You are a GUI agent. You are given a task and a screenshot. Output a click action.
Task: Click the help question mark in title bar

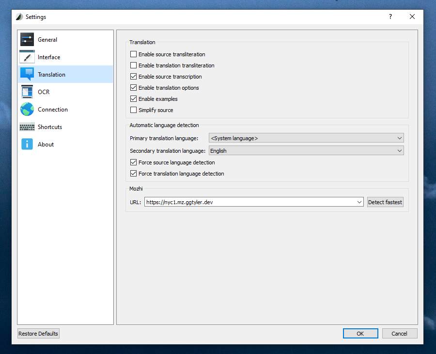pyautogui.click(x=390, y=16)
